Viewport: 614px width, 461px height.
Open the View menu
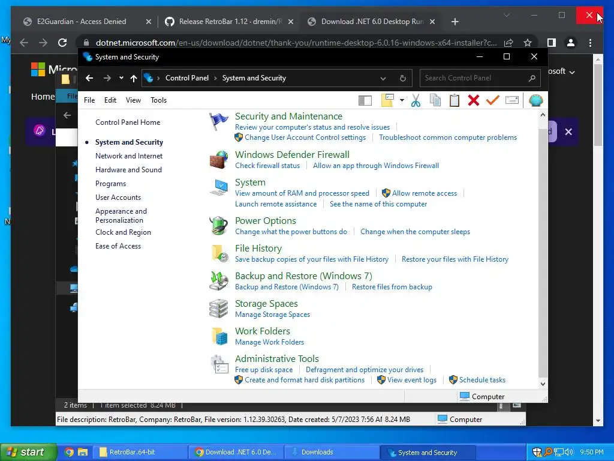(133, 100)
